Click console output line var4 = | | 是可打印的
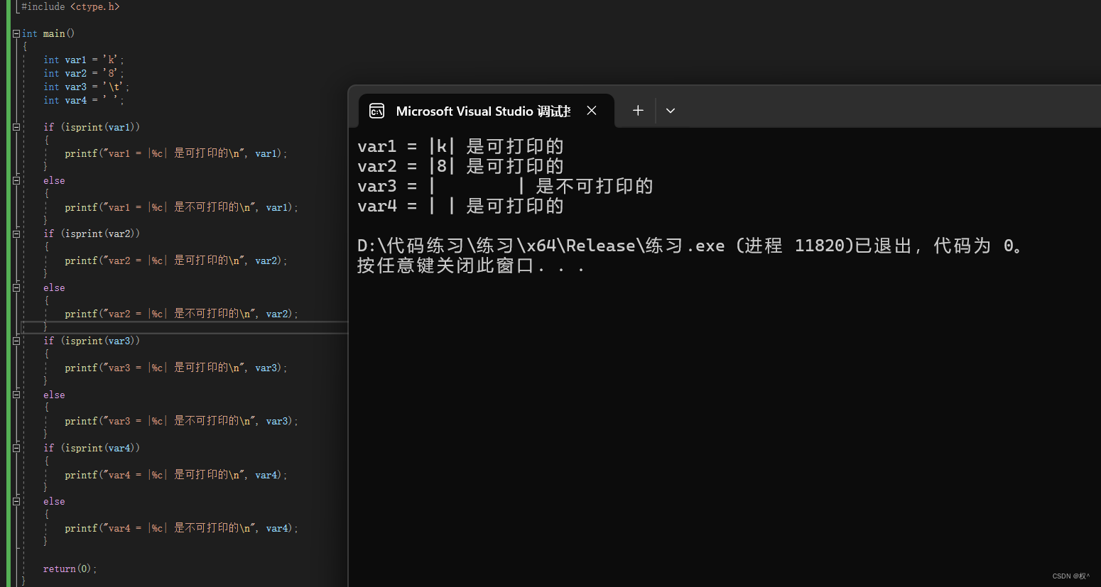The height and width of the screenshot is (587, 1101). (460, 207)
